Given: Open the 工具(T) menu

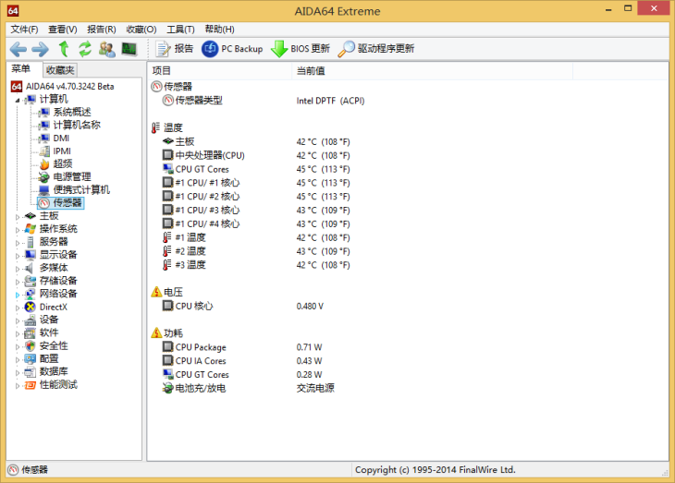Looking at the screenshot, I should point(180,30).
